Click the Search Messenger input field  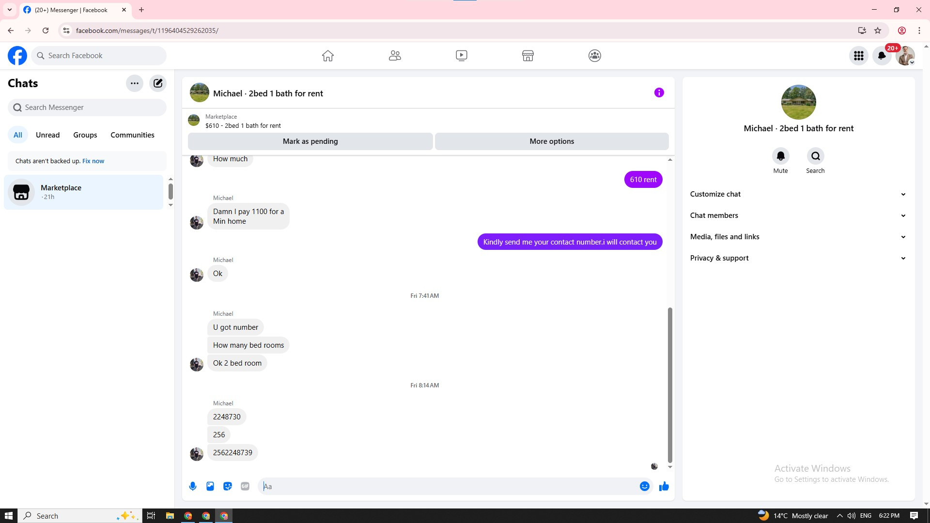point(92,108)
